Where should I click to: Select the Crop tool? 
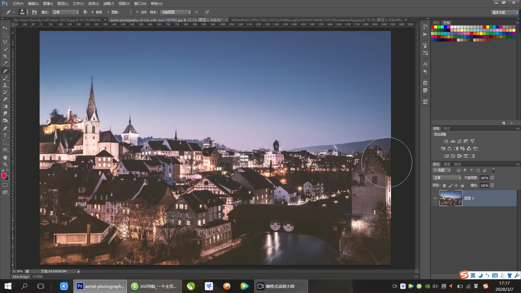tap(5, 56)
